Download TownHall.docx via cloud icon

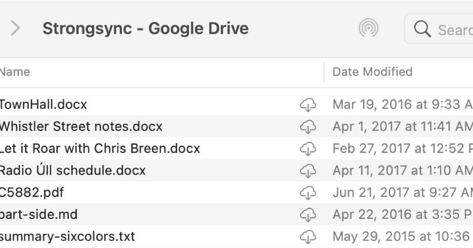point(308,105)
